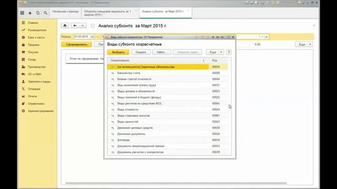Select the Виды активов и обязательств row
Screen dimensions: 337x189
(x=167, y=91)
